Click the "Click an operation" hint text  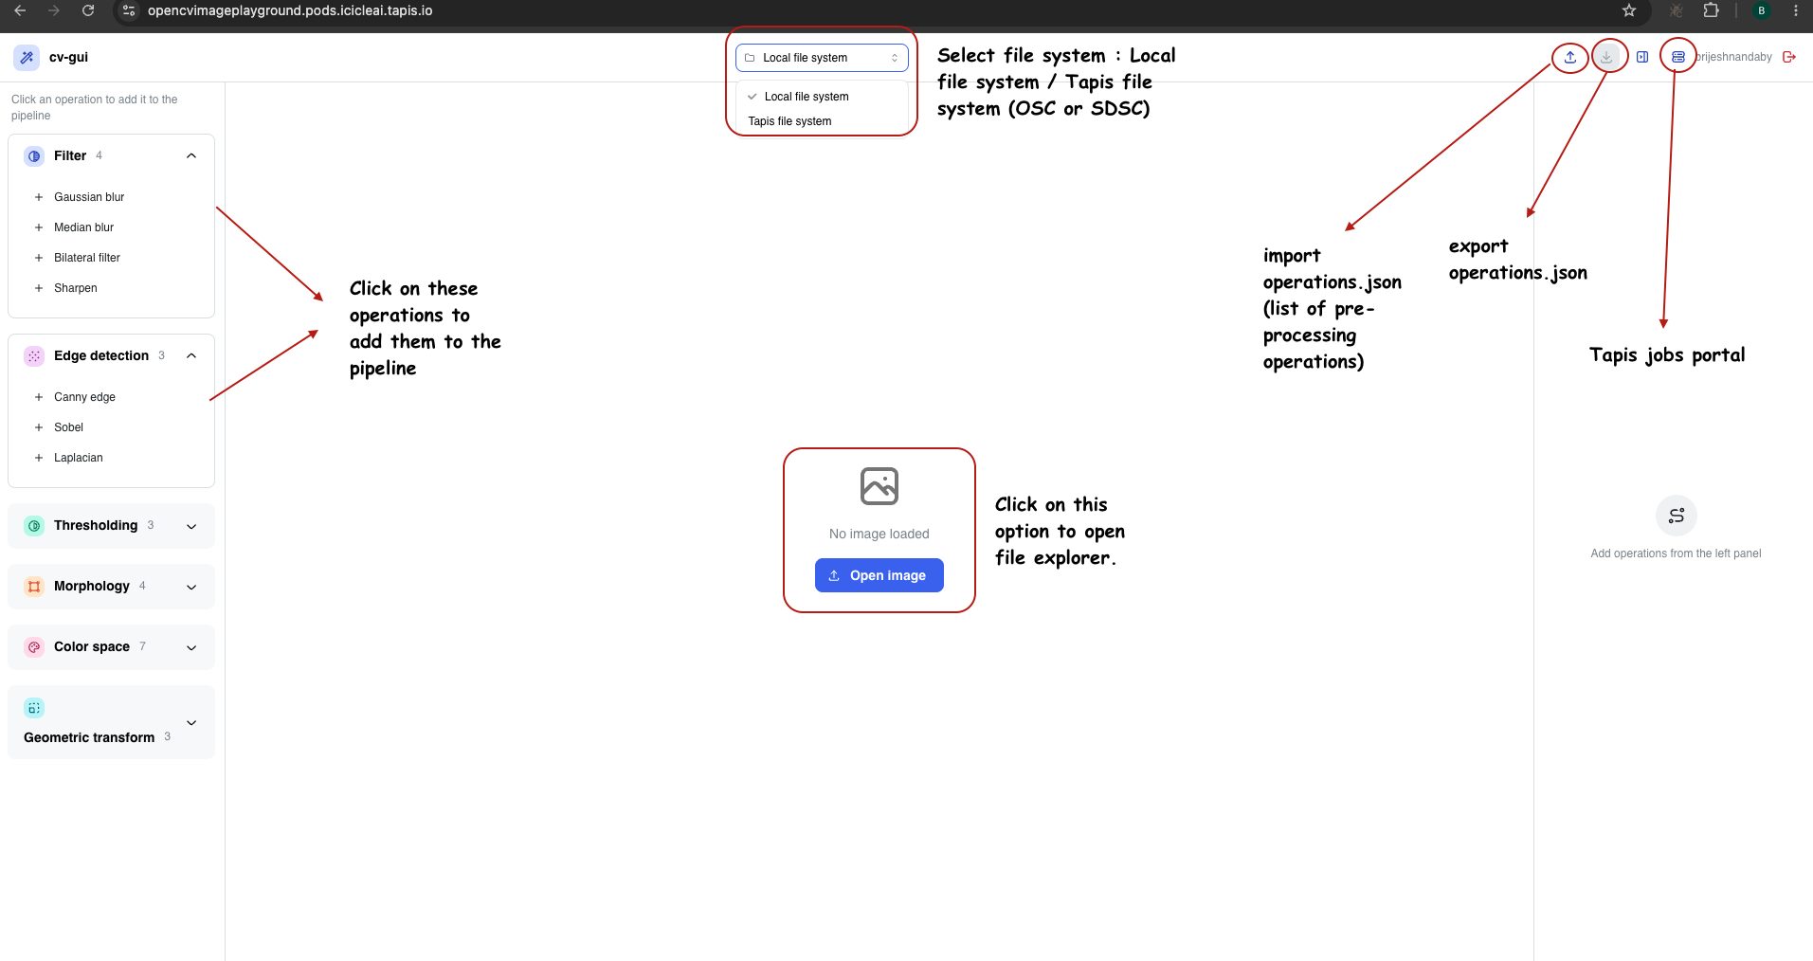click(95, 107)
